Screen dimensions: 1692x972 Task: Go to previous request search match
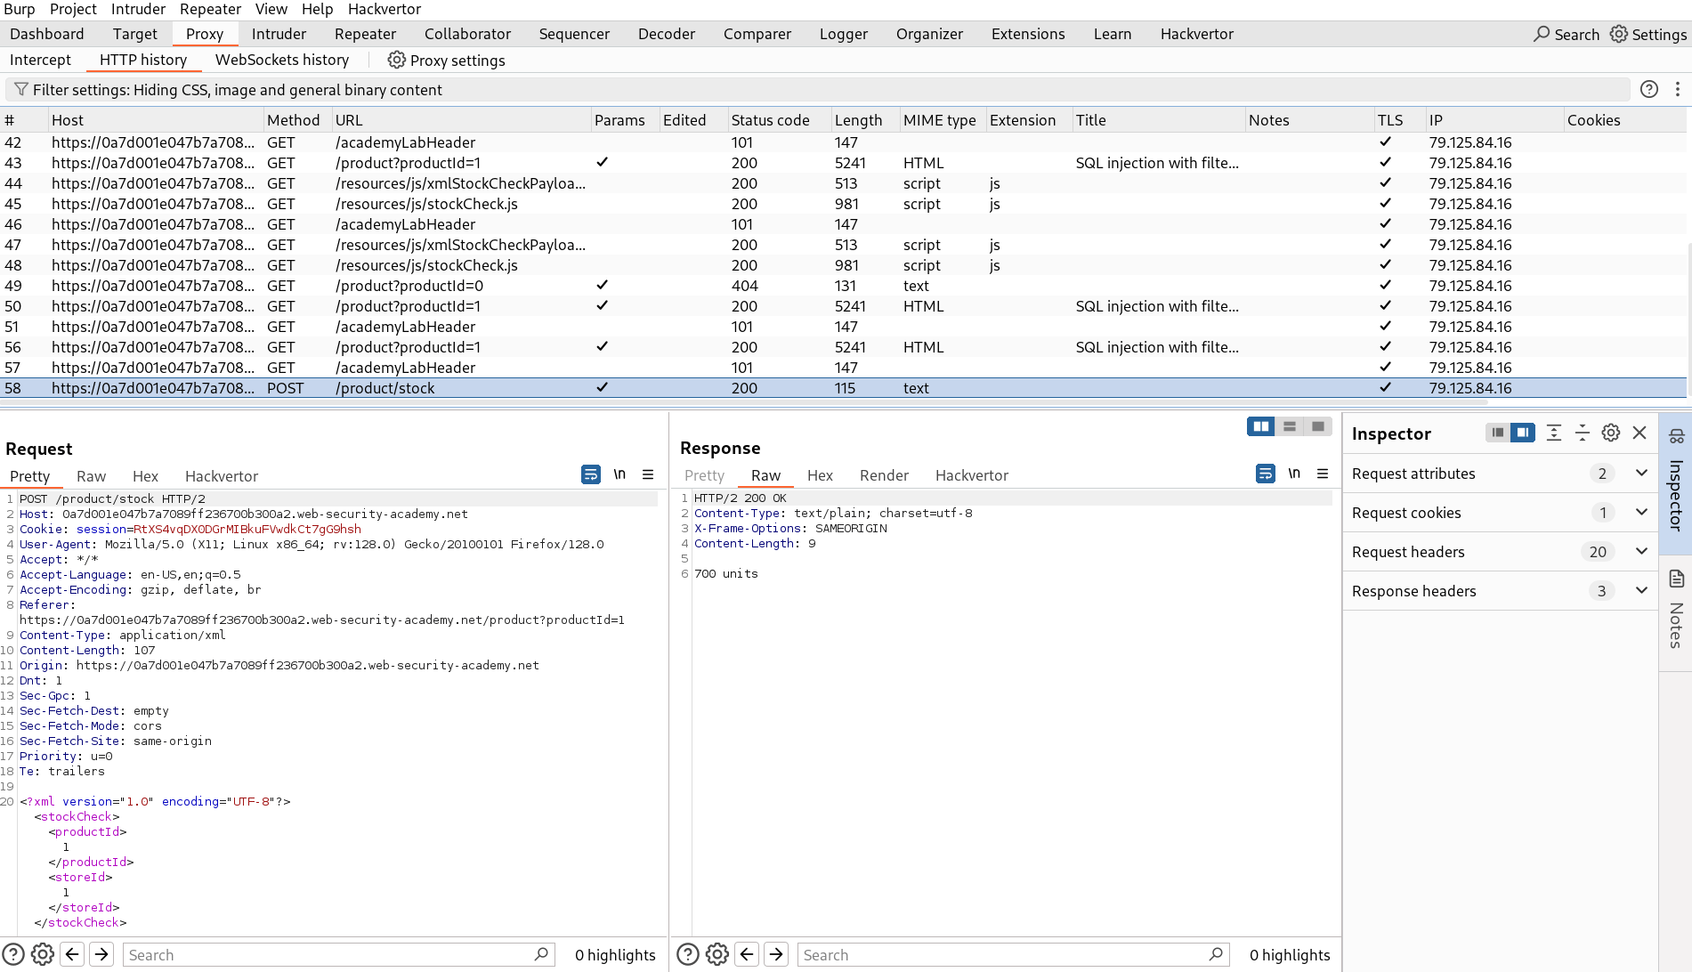(x=72, y=954)
